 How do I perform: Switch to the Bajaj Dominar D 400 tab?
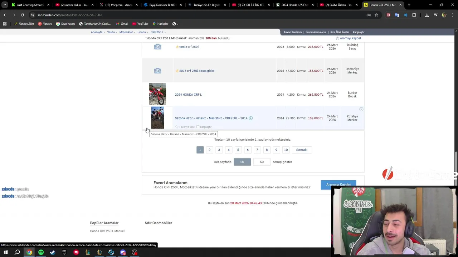(162, 5)
